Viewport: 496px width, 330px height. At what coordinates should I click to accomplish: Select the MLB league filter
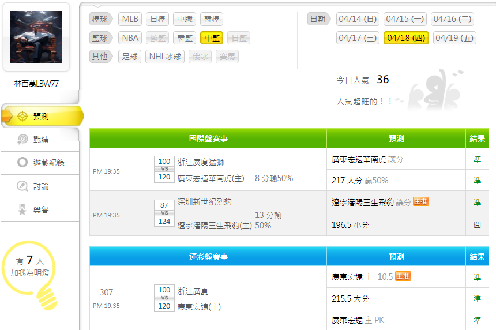click(130, 19)
